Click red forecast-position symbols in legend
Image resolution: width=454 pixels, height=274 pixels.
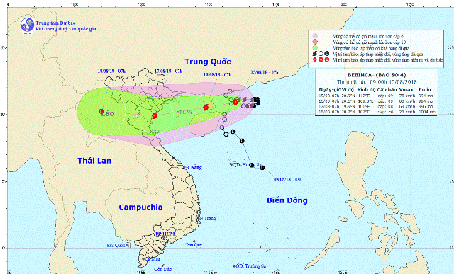[321, 60]
